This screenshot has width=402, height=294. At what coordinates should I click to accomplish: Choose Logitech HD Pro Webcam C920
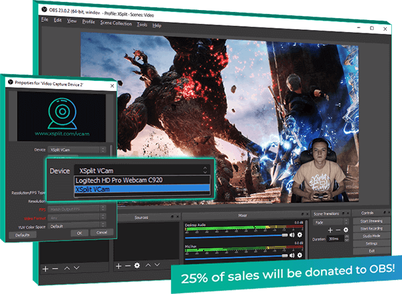[142, 180]
